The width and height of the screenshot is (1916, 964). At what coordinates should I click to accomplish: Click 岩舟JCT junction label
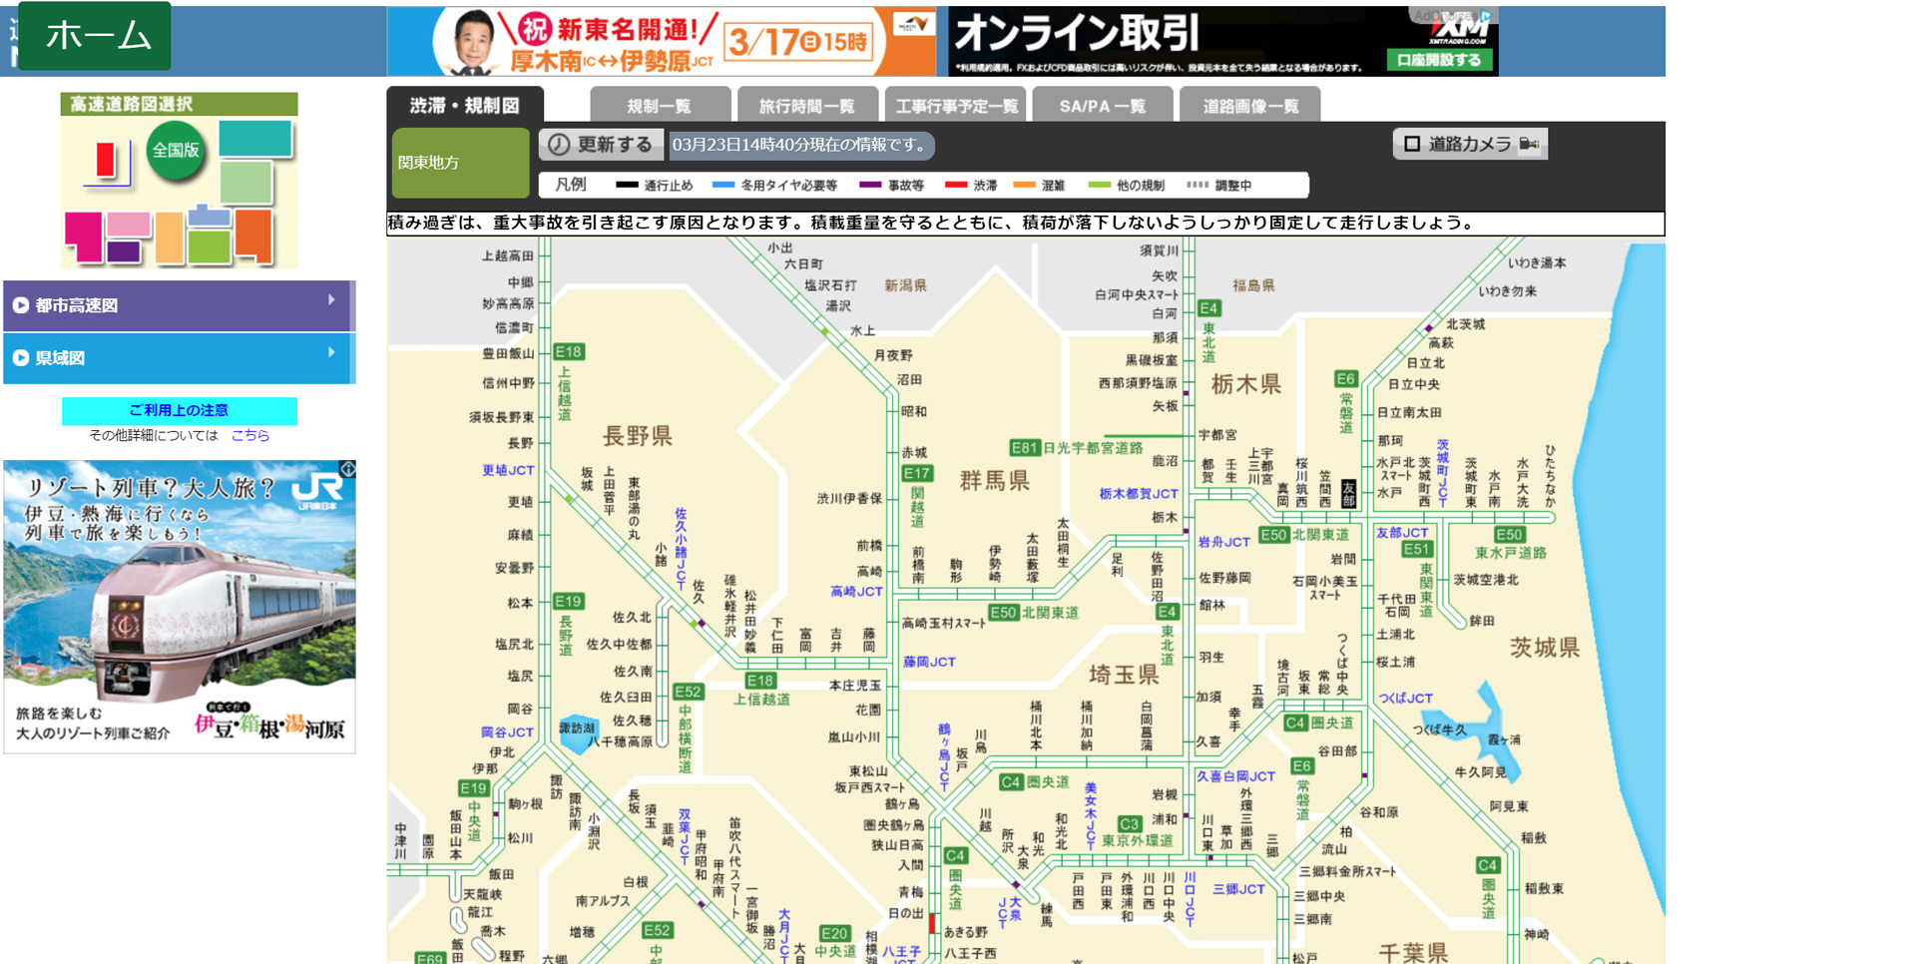pos(1223,542)
